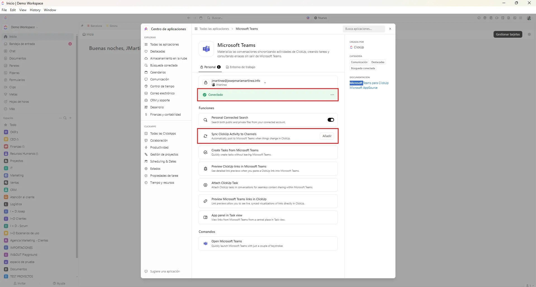Open the Connected status three-dot menu
The height and width of the screenshot is (287, 536).
pos(332,95)
